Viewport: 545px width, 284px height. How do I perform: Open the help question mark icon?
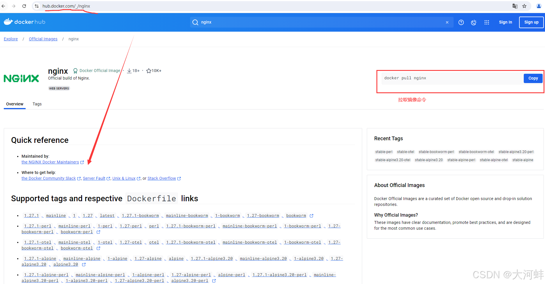pyautogui.click(x=461, y=22)
